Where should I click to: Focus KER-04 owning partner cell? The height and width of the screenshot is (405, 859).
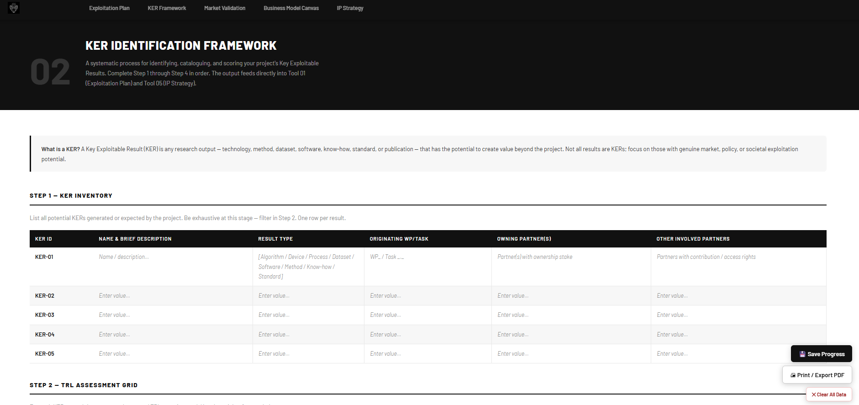tap(571, 335)
